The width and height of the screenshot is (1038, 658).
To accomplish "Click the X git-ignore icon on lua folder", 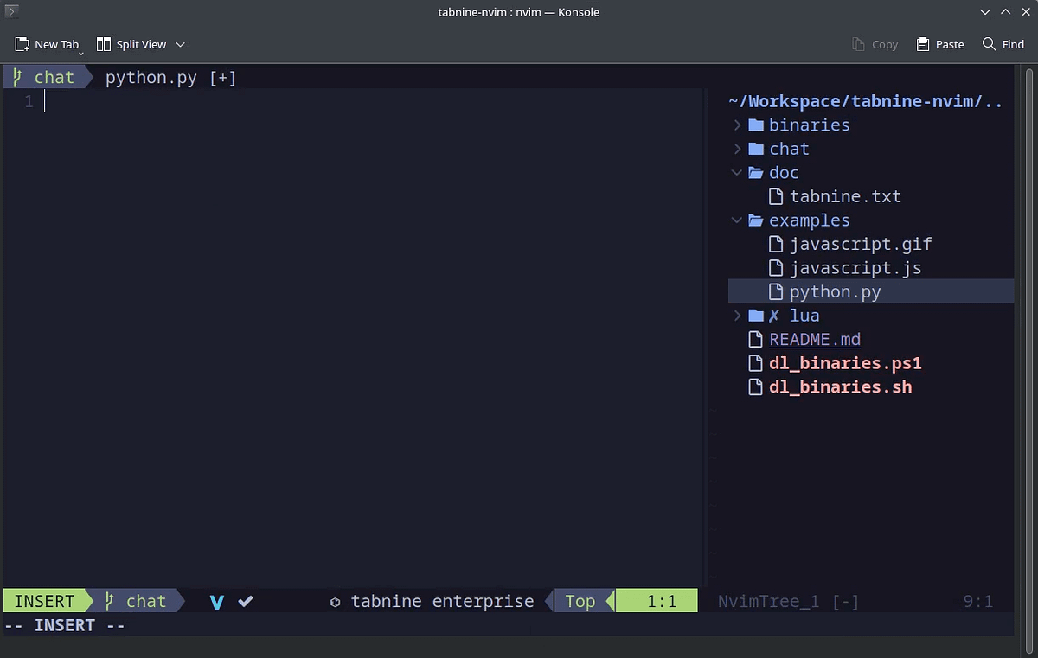I will (774, 315).
